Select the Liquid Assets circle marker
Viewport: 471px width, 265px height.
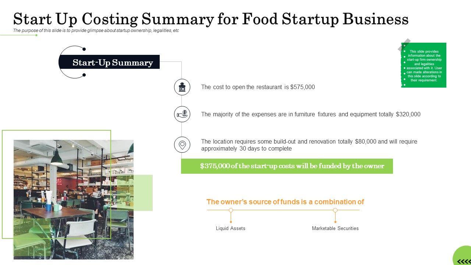pyautogui.click(x=231, y=210)
